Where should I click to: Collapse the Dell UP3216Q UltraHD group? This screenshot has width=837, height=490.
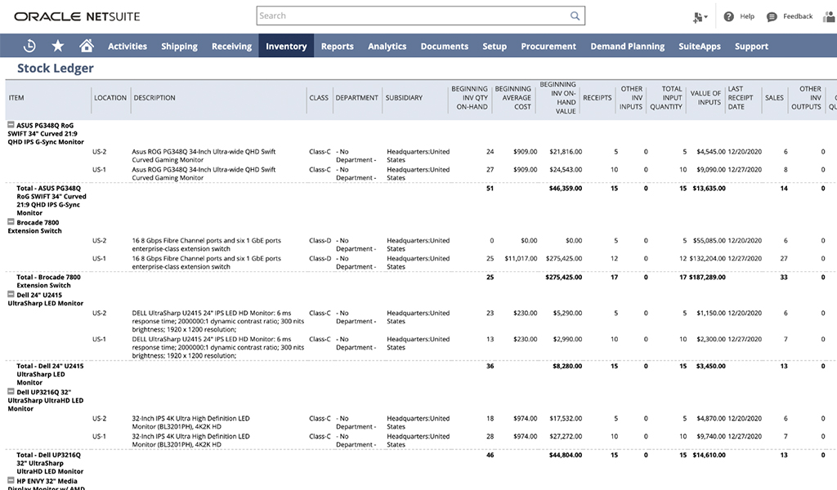pos(11,390)
